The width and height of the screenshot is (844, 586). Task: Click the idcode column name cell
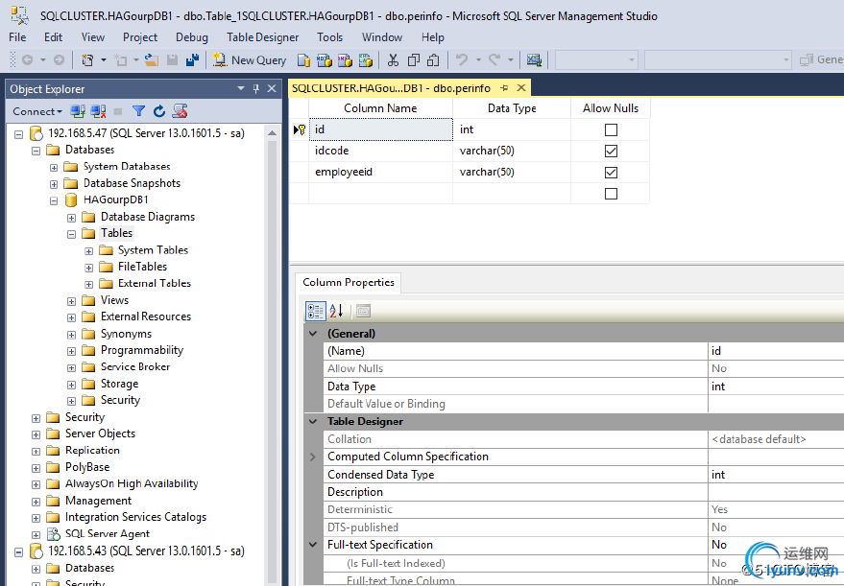tap(380, 151)
